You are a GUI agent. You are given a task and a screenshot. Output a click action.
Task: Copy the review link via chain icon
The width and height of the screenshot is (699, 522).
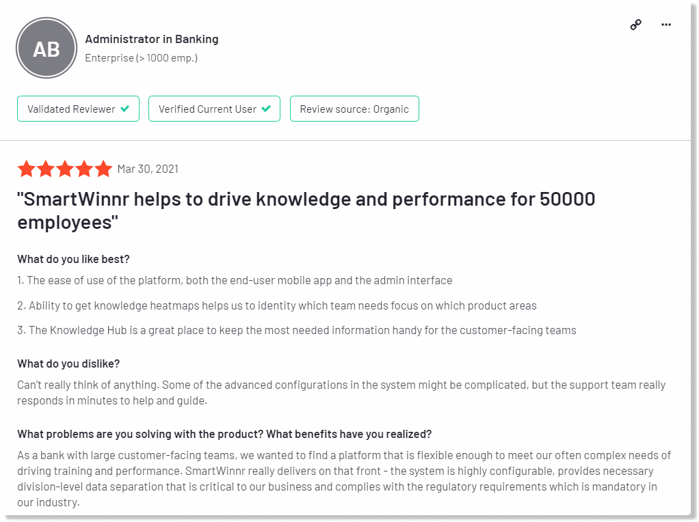click(x=635, y=25)
